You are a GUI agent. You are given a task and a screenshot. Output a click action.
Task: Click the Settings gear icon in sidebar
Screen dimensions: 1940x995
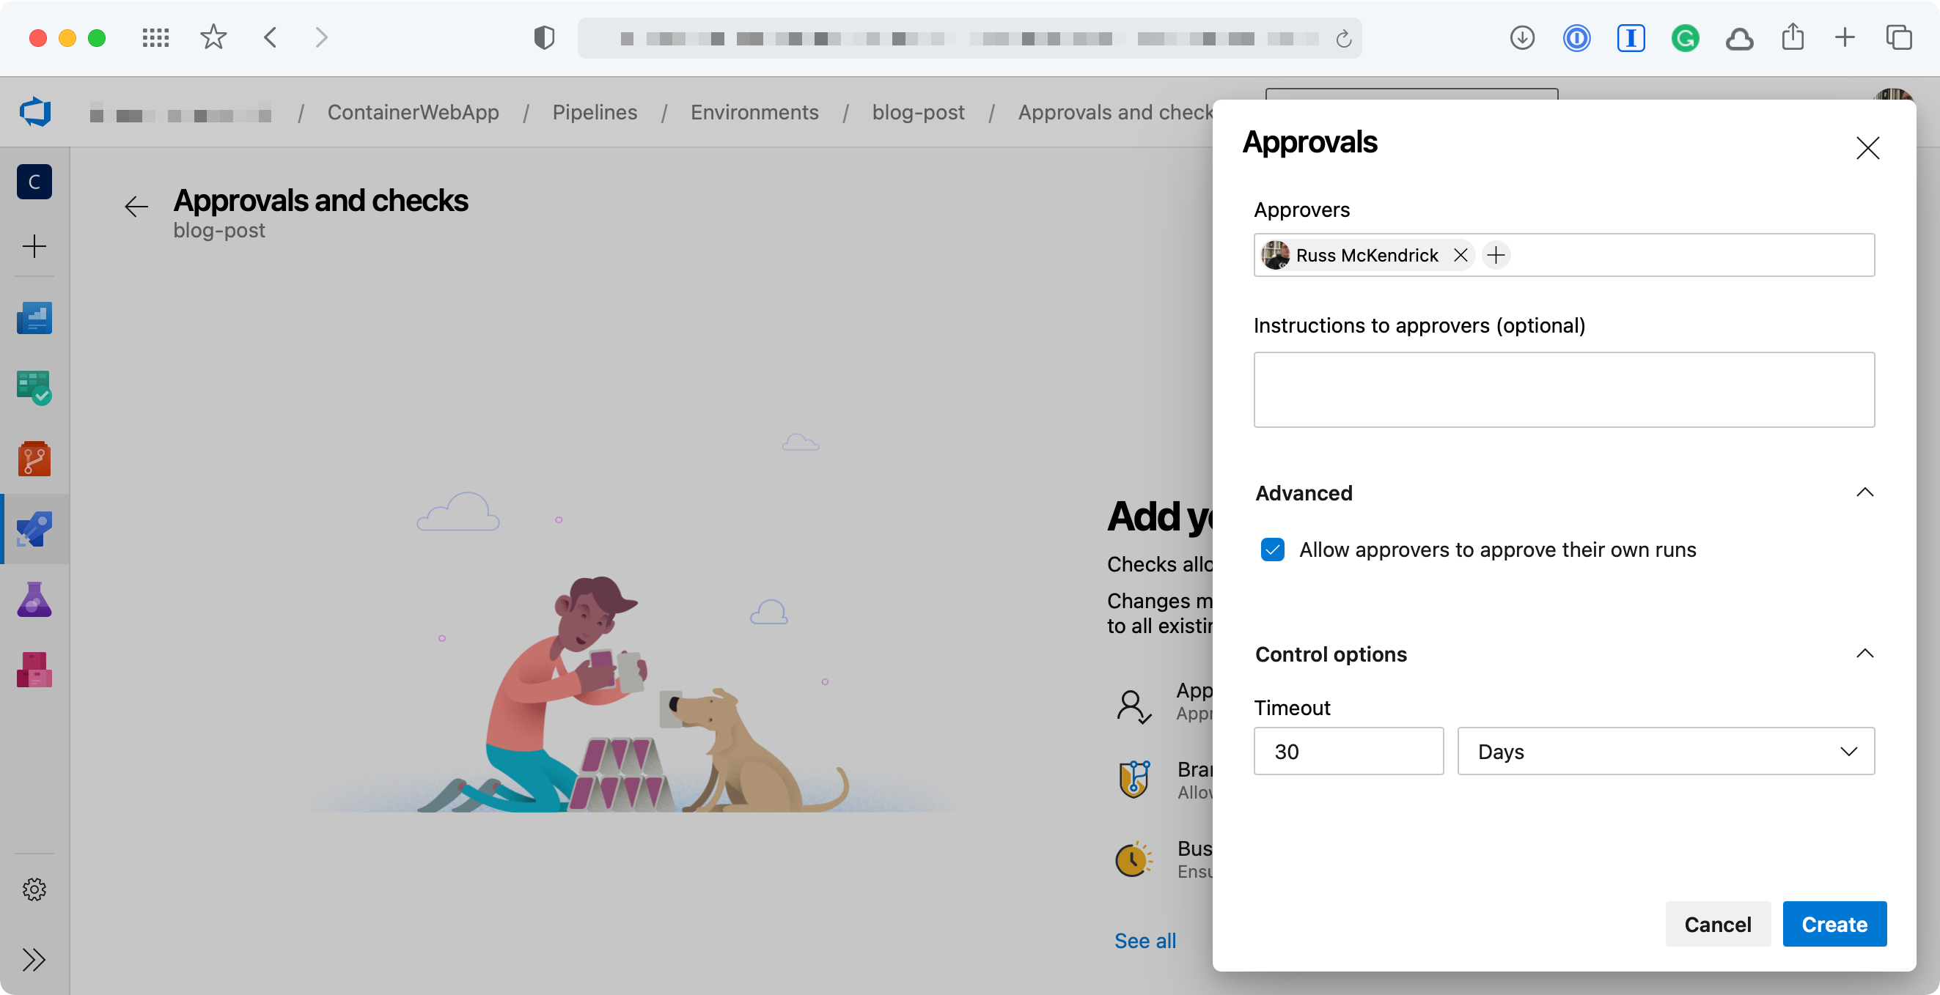35,889
